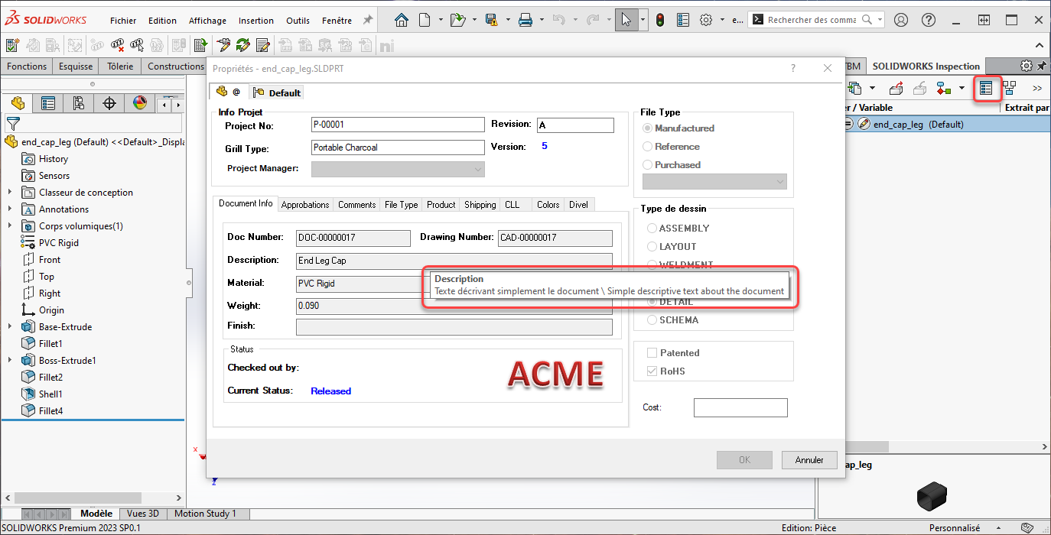
Task: Save the document via the floppy icon
Action: point(491,20)
